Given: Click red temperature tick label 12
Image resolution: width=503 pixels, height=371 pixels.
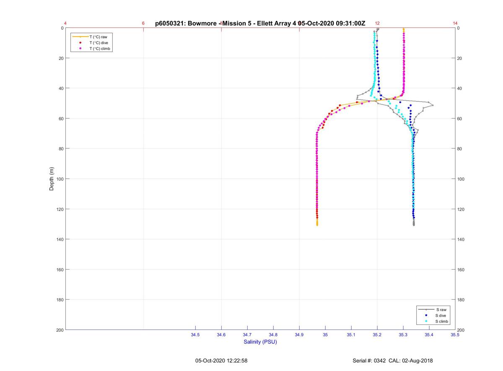Looking at the screenshot, I should [377, 23].
